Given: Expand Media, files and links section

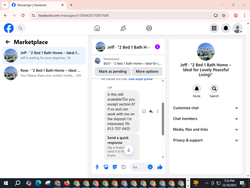Looking at the screenshot, I should (x=205, y=129).
